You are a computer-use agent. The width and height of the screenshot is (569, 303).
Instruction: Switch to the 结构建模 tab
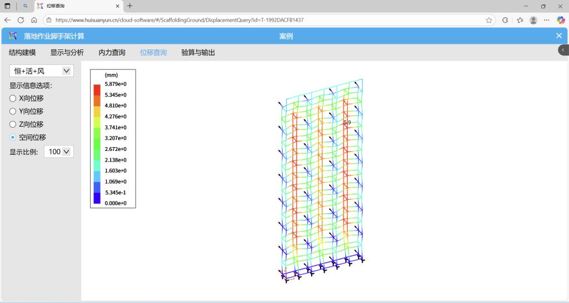tap(22, 53)
